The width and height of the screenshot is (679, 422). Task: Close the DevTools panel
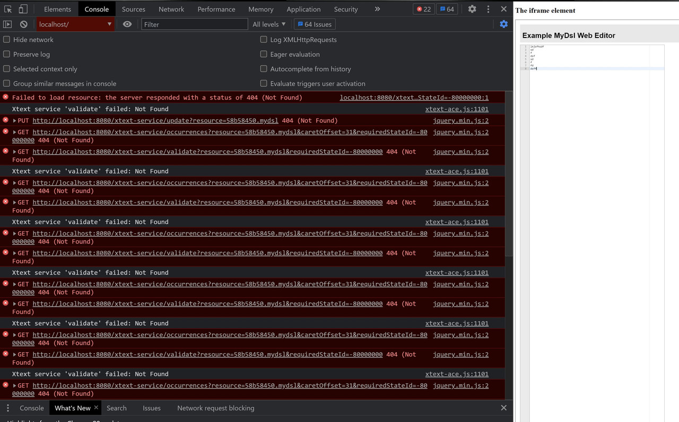(503, 9)
